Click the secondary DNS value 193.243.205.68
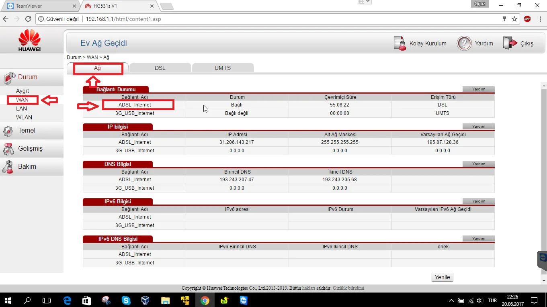Screen dimensions: 547x307 [x=340, y=180]
